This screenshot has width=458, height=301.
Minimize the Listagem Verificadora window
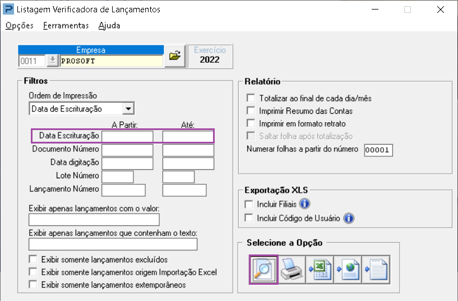pos(375,10)
